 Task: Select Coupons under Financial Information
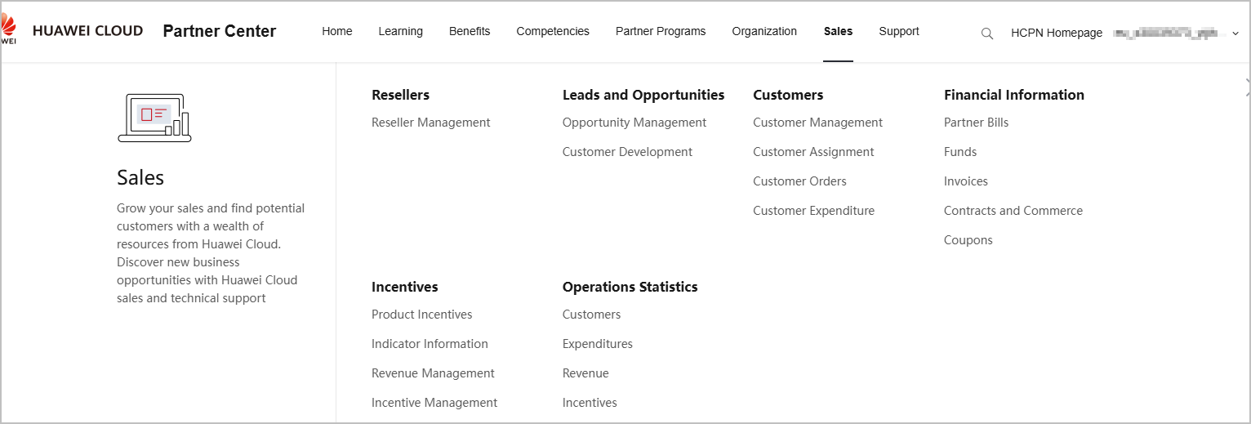pyautogui.click(x=968, y=240)
